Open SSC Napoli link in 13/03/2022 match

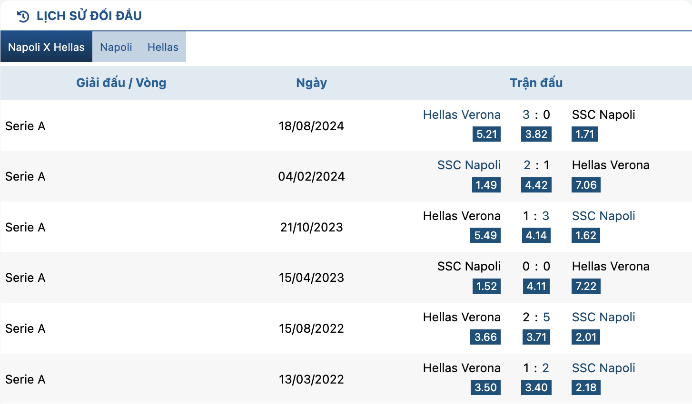point(603,368)
